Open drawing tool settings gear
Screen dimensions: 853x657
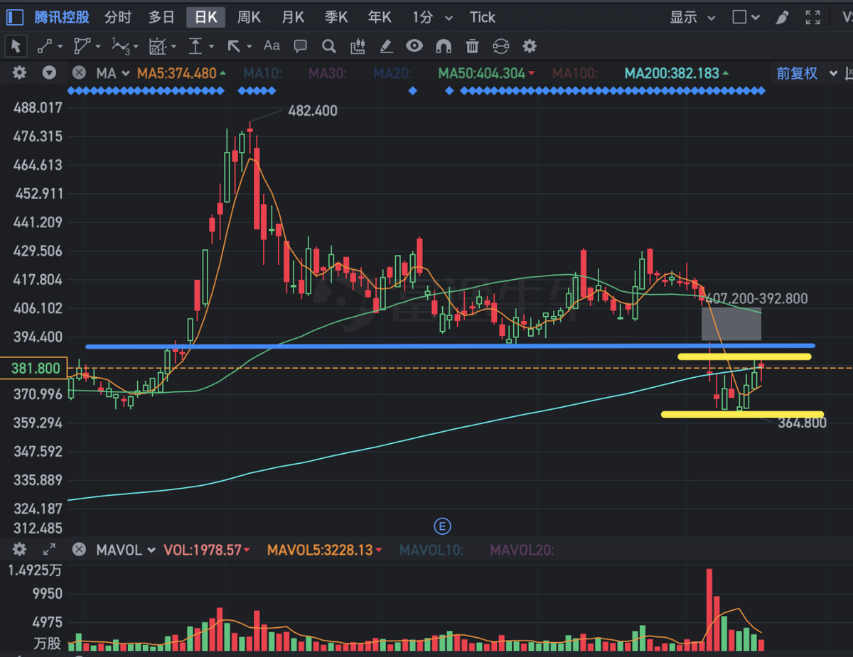[529, 46]
